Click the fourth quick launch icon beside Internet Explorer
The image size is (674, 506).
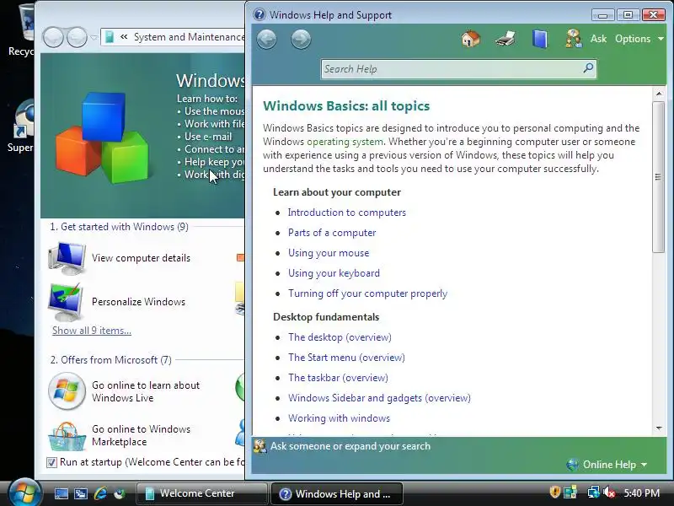point(120,493)
